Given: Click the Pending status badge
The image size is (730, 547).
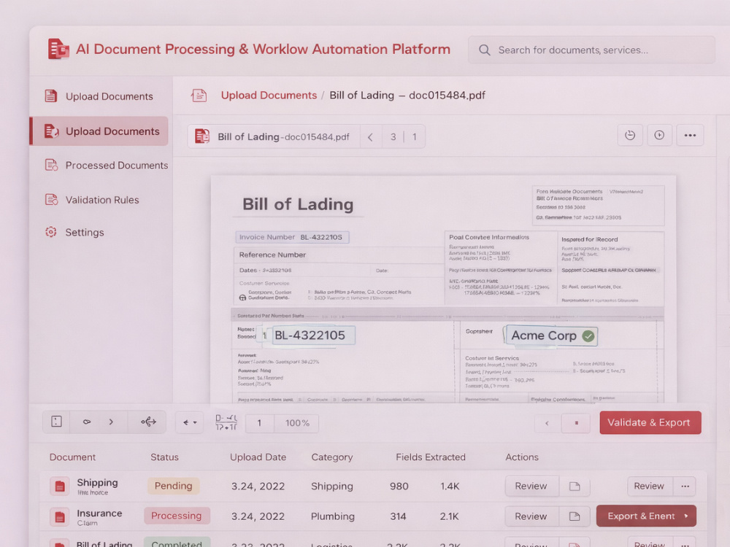Looking at the screenshot, I should click(x=173, y=486).
